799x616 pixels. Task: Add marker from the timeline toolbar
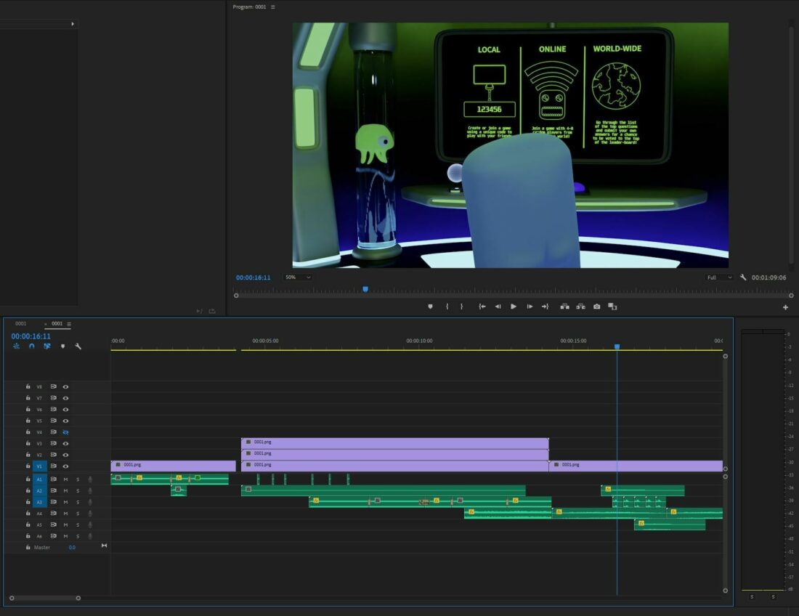(x=62, y=346)
